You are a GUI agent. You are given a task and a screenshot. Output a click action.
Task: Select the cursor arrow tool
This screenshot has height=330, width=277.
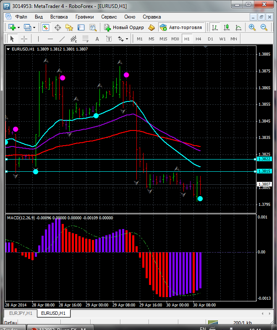coord(12,39)
